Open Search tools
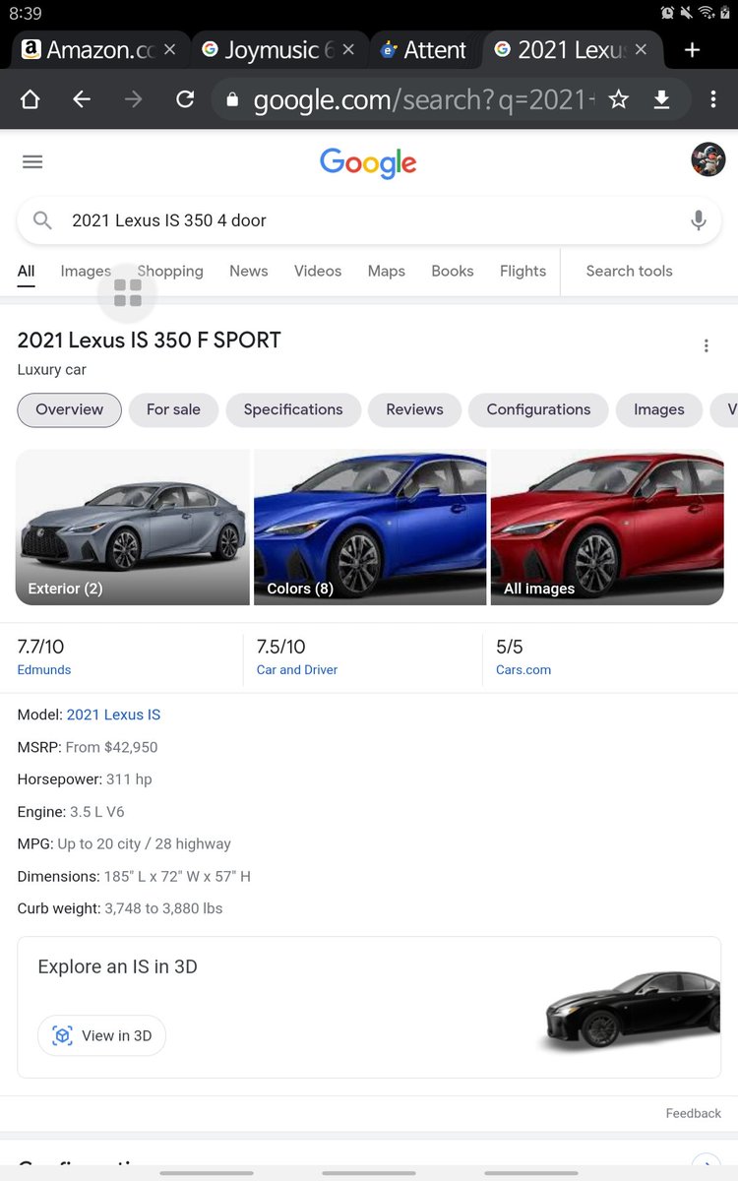The width and height of the screenshot is (738, 1181). [x=630, y=271]
